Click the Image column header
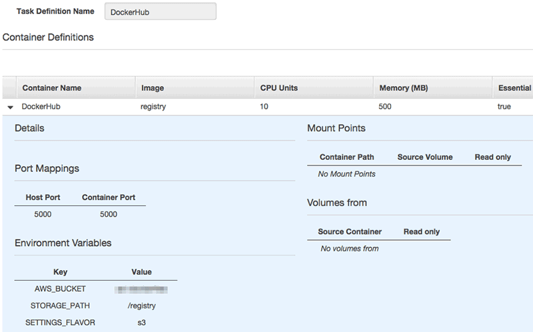The height and width of the screenshot is (332, 533). tap(153, 88)
